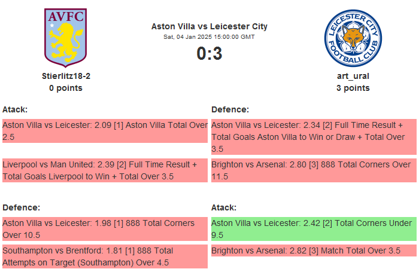The width and height of the screenshot is (419, 275).
Task: Select the Total Corners Over 10.5 bet
Action: pos(105,229)
